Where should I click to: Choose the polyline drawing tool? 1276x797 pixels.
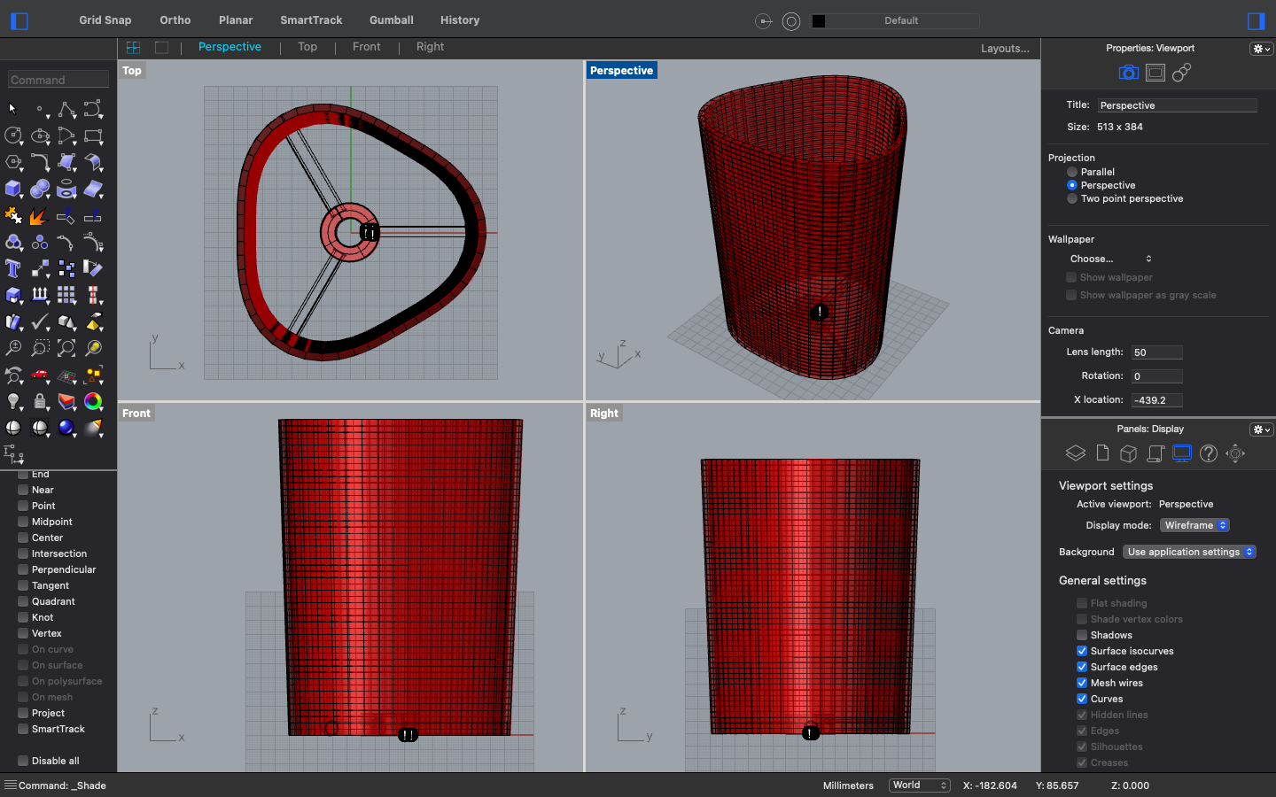pos(66,109)
